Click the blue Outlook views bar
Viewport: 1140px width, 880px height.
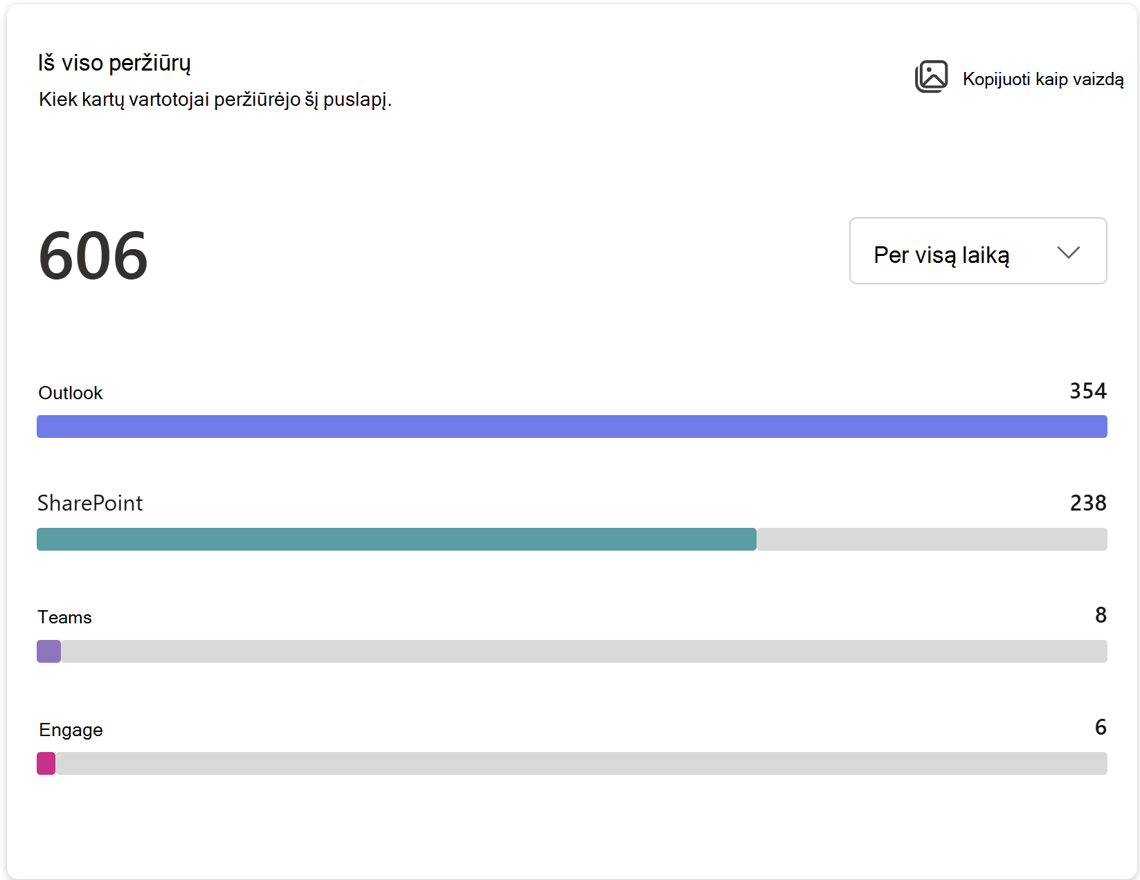[x=572, y=426]
